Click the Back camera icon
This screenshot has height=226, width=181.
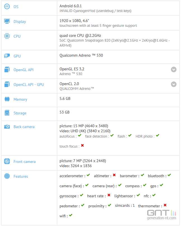click(x=7, y=127)
